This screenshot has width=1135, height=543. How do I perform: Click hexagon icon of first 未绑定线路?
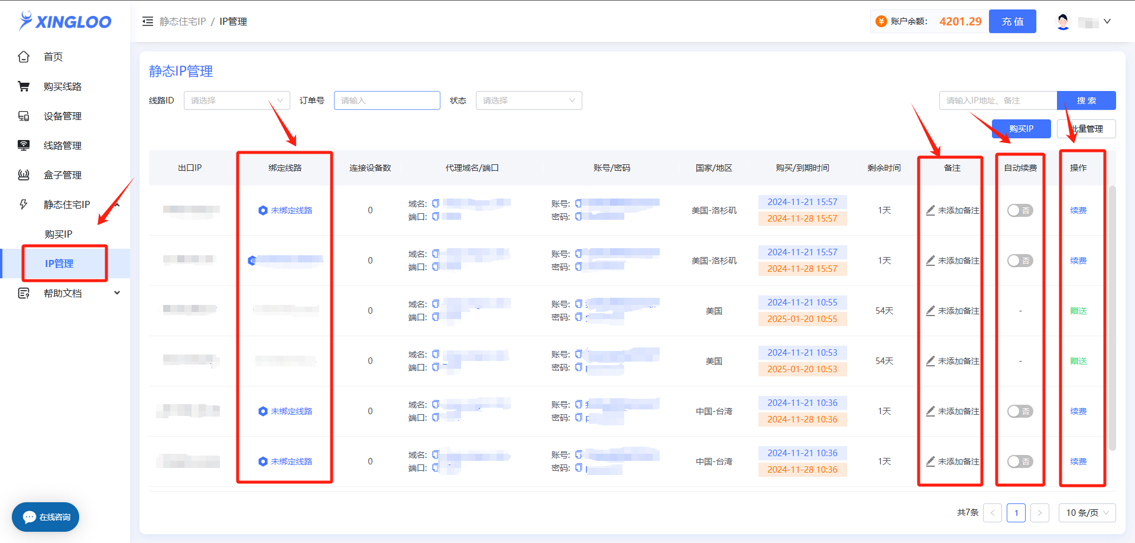(x=263, y=210)
